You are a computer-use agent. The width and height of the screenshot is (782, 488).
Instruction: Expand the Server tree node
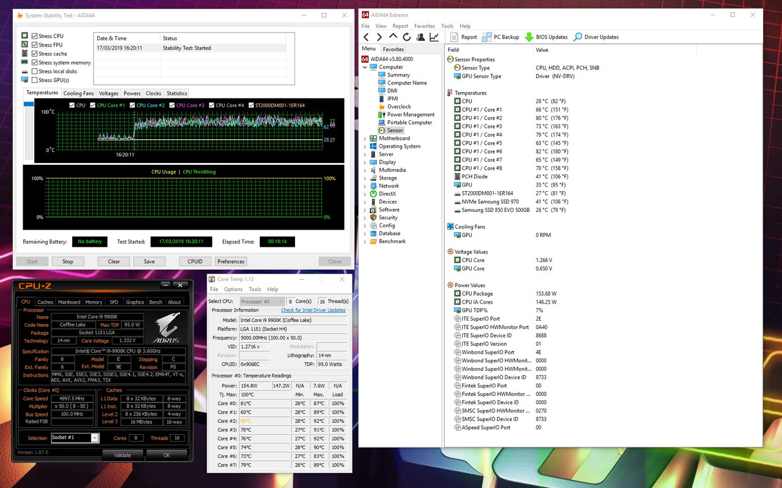pos(365,155)
